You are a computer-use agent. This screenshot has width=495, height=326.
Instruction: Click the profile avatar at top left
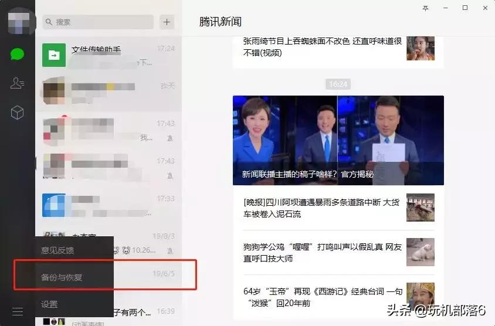[x=19, y=21]
